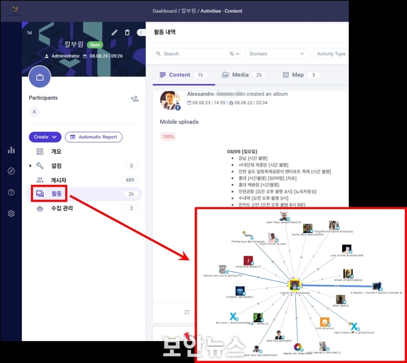407x363 pixels.
Task: Click the 칼부림 breadcrumb link
Action: [188, 11]
